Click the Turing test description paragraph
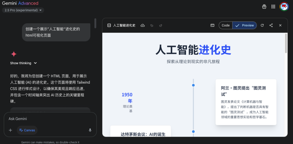The image size is (293, 144). (x=245, y=110)
